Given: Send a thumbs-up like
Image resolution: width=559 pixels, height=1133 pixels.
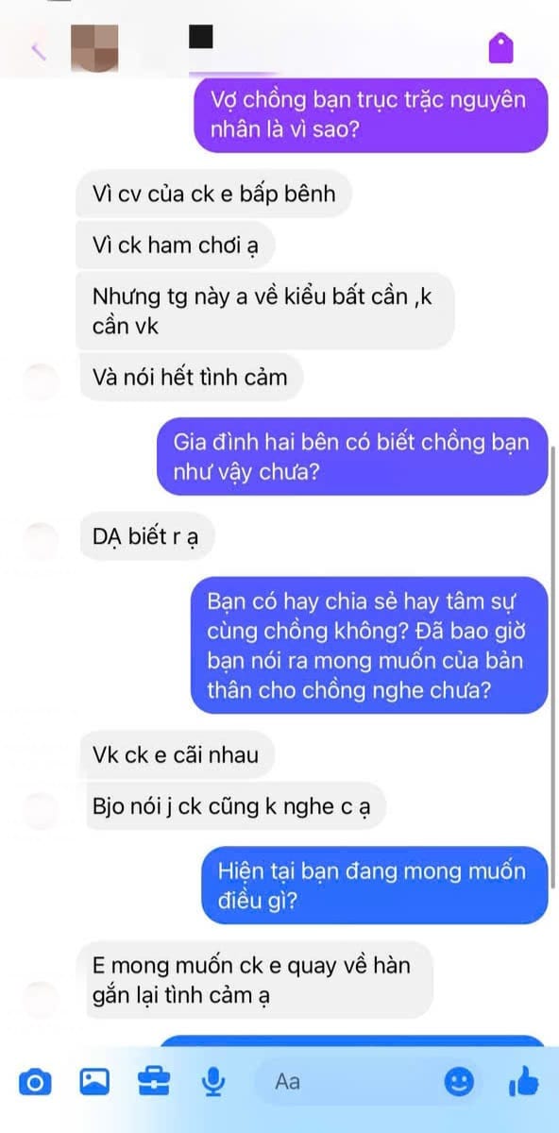Looking at the screenshot, I should 523,1082.
